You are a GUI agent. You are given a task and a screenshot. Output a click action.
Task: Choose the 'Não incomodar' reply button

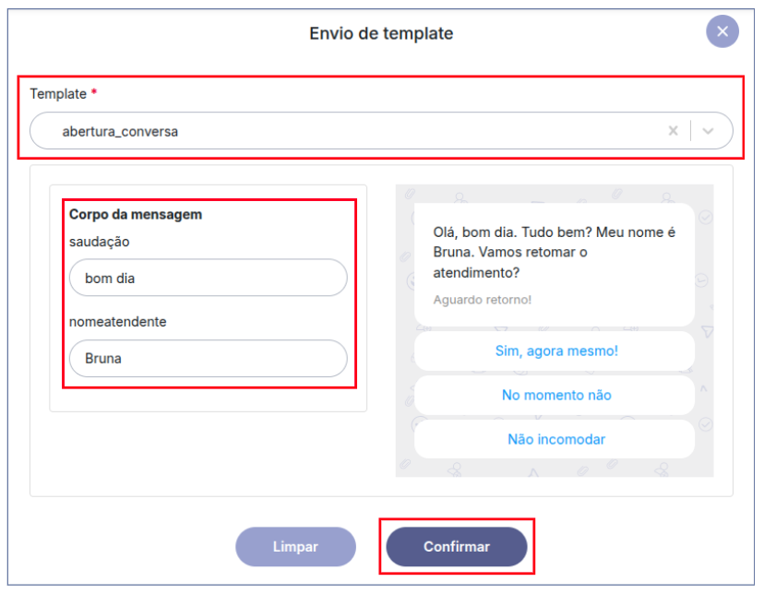(555, 439)
